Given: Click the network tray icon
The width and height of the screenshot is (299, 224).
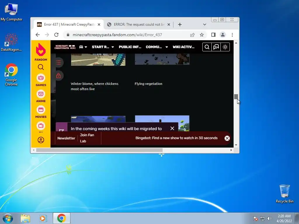Looking at the screenshot, I should [x=263, y=218].
